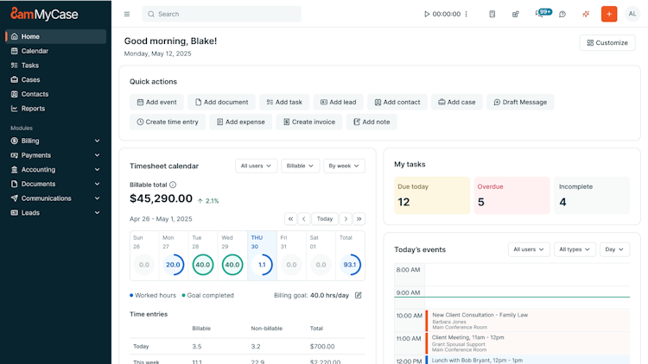Viewport: 648px width, 364px height.
Task: Open the Day view dropdown
Action: (x=614, y=249)
